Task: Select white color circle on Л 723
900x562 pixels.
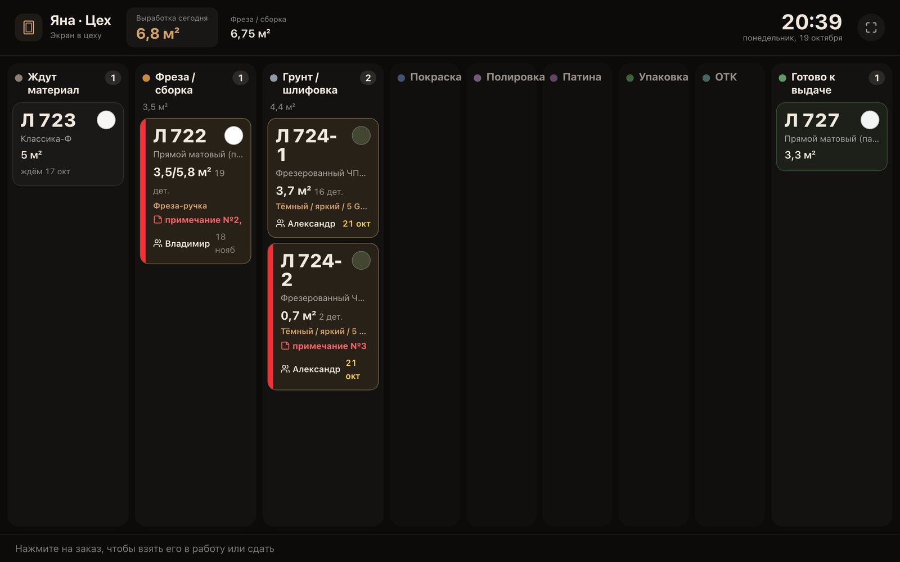Action: click(106, 120)
